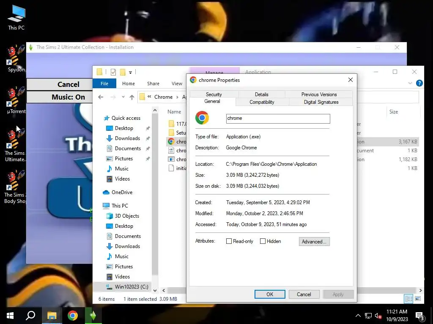This screenshot has width=433, height=324.
Task: Click Cancel in Sims 2 installer
Action: pos(60,84)
